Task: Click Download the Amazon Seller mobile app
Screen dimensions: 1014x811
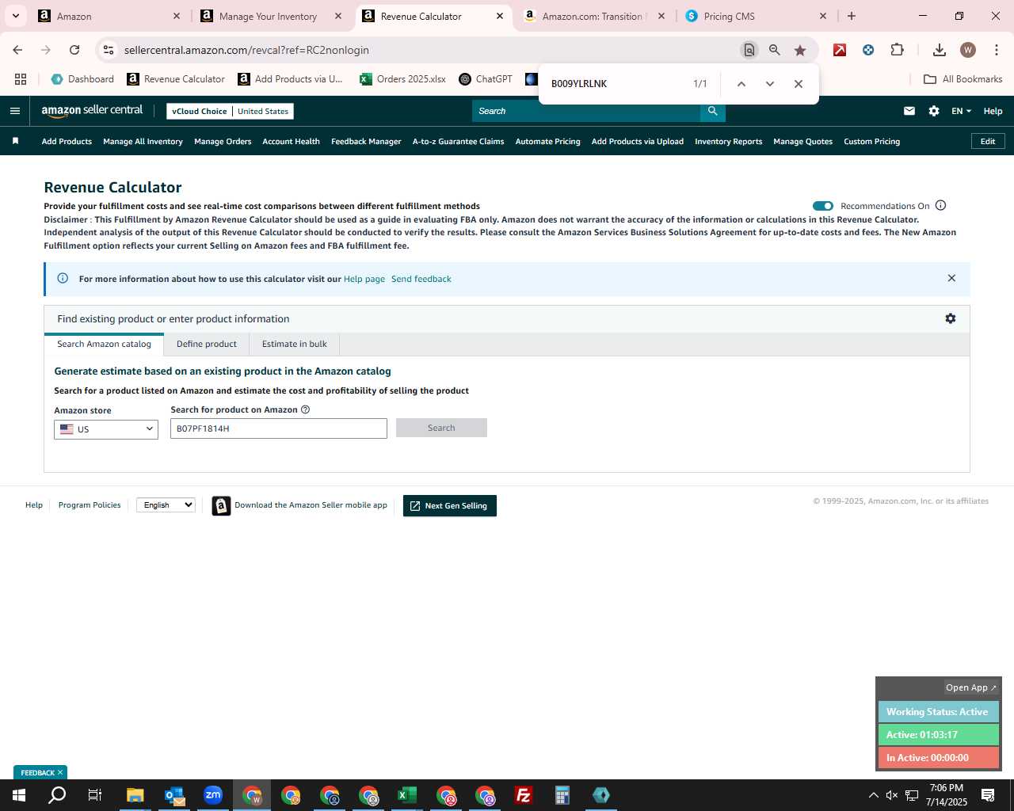Action: [x=300, y=505]
